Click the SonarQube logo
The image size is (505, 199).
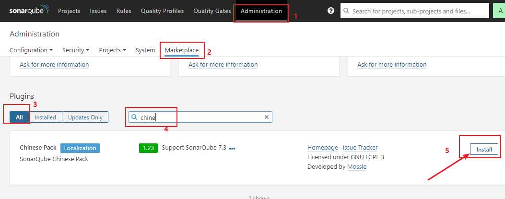point(29,10)
